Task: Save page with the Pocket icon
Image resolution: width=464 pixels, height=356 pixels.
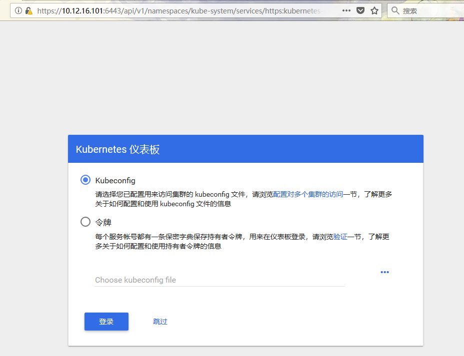Action: tap(360, 10)
